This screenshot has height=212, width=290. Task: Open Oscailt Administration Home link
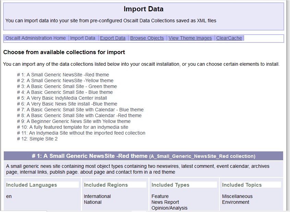pyautogui.click(x=36, y=38)
